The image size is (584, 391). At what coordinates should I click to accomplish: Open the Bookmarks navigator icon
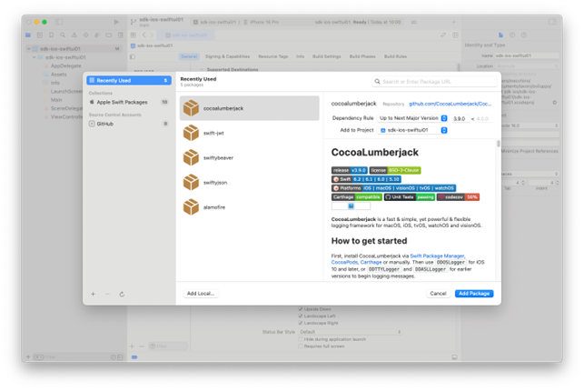click(x=52, y=35)
